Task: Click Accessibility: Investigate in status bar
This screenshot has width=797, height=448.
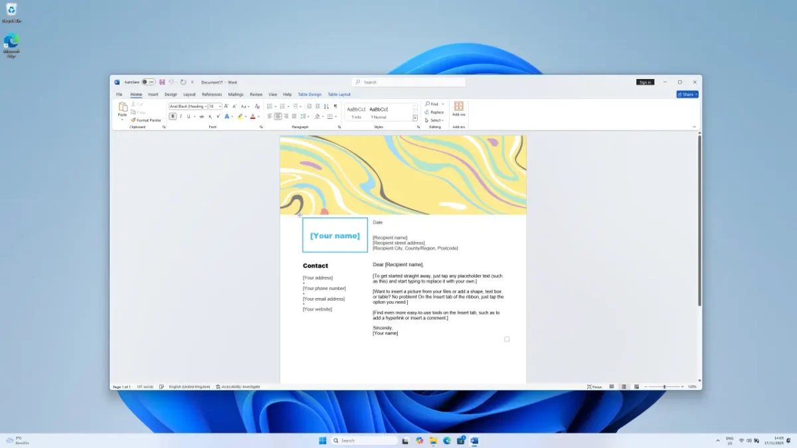Action: pyautogui.click(x=238, y=386)
